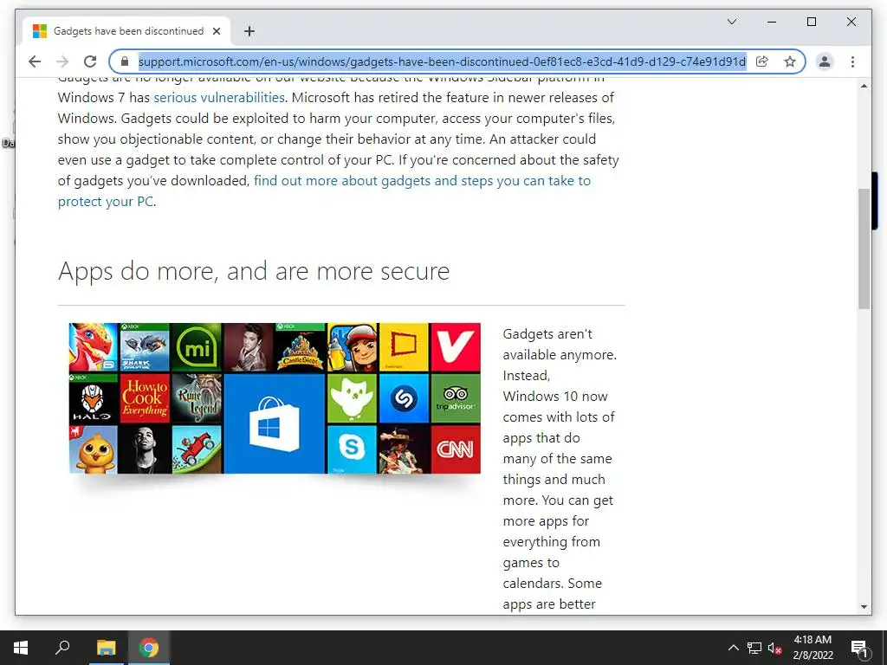Click the yellow chick game tile
This screenshot has height=665, width=887.
point(94,449)
